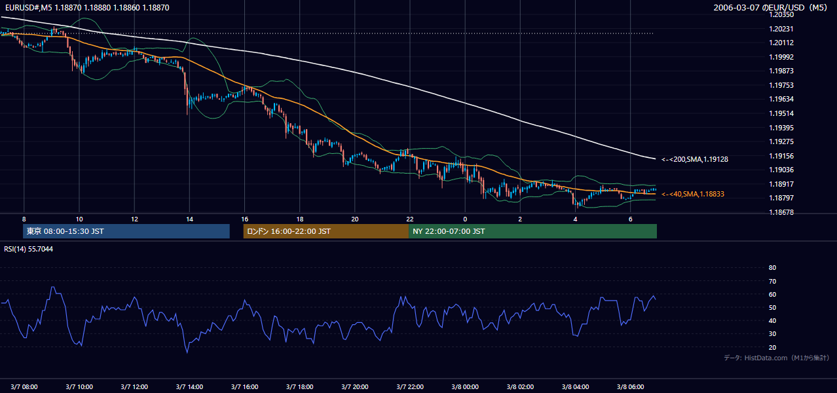Viewport: 837px width, 393px height.
Task: Click price axis value 1.19275
Action: coord(781,141)
